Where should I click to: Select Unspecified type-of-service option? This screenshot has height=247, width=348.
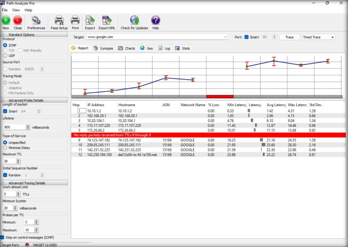[x=5, y=142]
